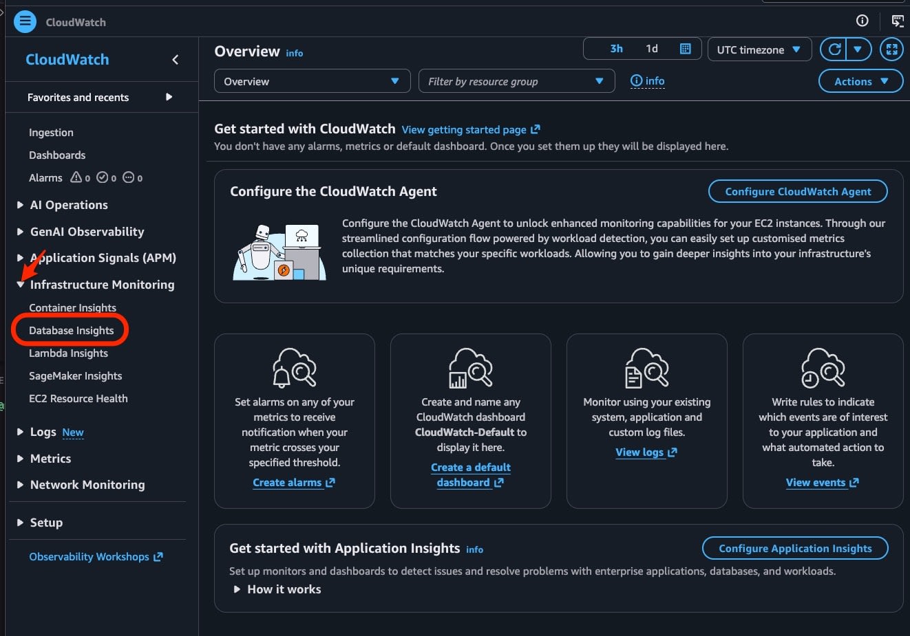Click the alarm bell magnifier illustration
The width and height of the screenshot is (910, 636).
[294, 367]
